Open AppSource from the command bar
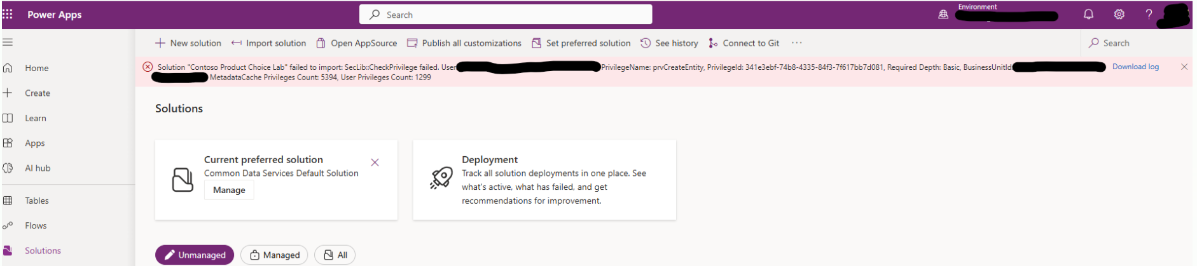 pos(357,43)
